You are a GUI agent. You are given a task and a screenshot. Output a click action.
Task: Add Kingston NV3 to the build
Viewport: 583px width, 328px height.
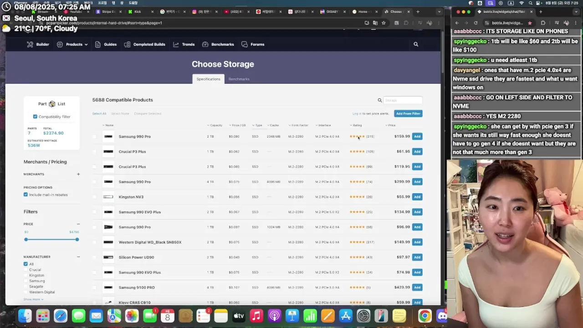pos(417,197)
